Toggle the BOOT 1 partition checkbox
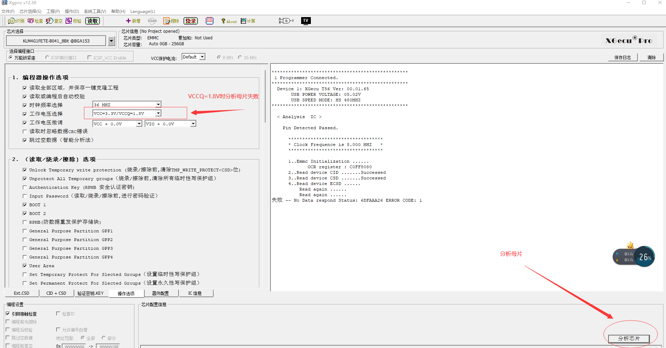The width and height of the screenshot is (666, 348). coord(25,205)
